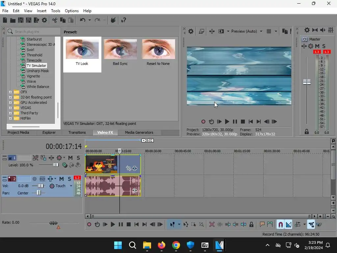Click Play in the Video Preview window
This screenshot has width=337, height=253.
[x=227, y=122]
